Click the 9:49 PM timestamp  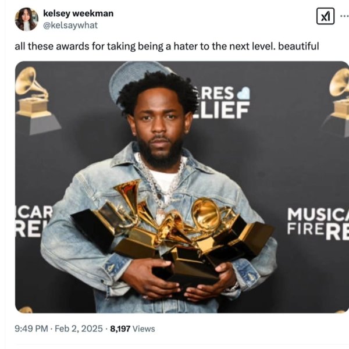coord(31,329)
